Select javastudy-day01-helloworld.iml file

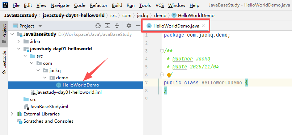click(x=75, y=92)
